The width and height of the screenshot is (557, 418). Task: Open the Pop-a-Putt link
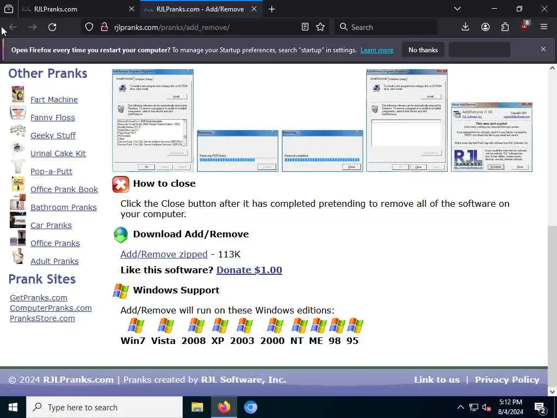pos(51,171)
